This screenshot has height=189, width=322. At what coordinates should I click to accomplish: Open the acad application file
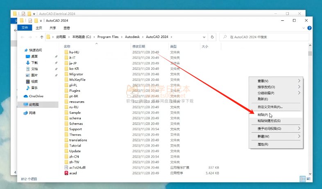click(x=73, y=173)
